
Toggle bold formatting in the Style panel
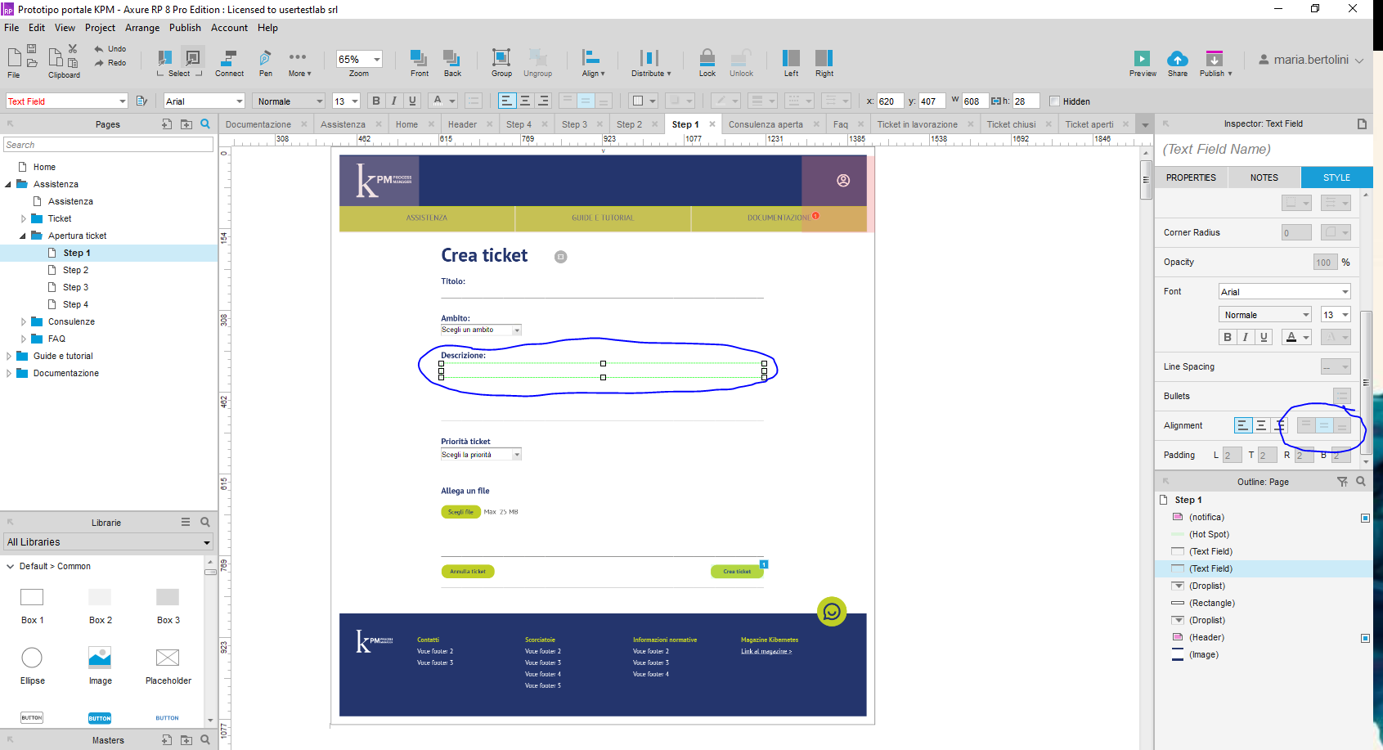pos(1227,336)
